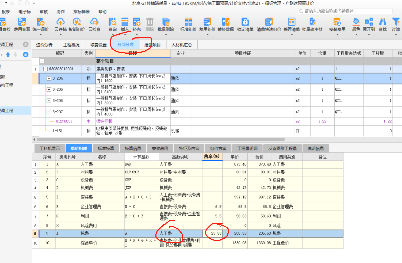Click the 插入 insert icon
402x263 pixels.
point(125,24)
